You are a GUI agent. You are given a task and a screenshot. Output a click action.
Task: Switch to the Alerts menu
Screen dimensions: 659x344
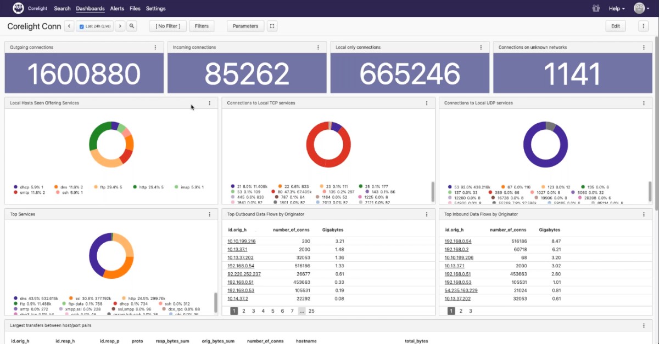tap(117, 9)
